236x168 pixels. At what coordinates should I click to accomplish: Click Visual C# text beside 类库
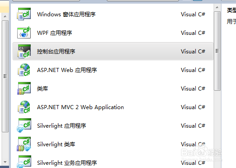(193, 89)
